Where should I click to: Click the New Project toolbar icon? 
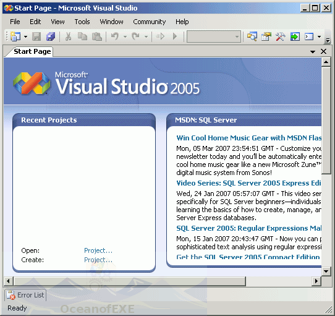pos(15,36)
